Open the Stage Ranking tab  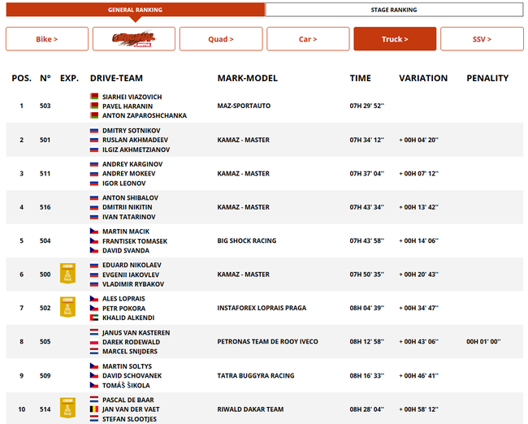click(x=394, y=10)
